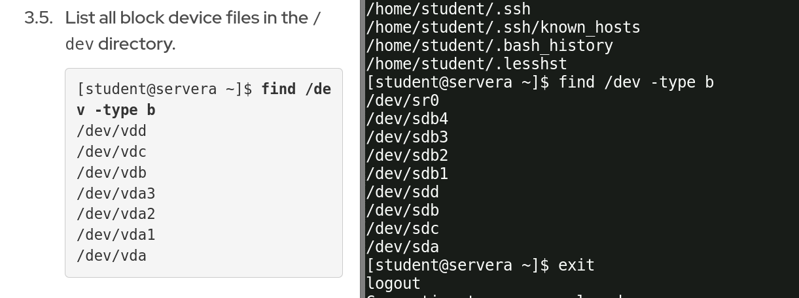Screen dimensions: 799x298
Task: Click /dev/sr0 in the terminal output
Action: (402, 101)
